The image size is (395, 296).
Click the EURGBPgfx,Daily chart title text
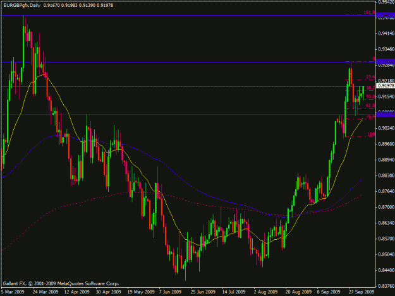coord(22,5)
